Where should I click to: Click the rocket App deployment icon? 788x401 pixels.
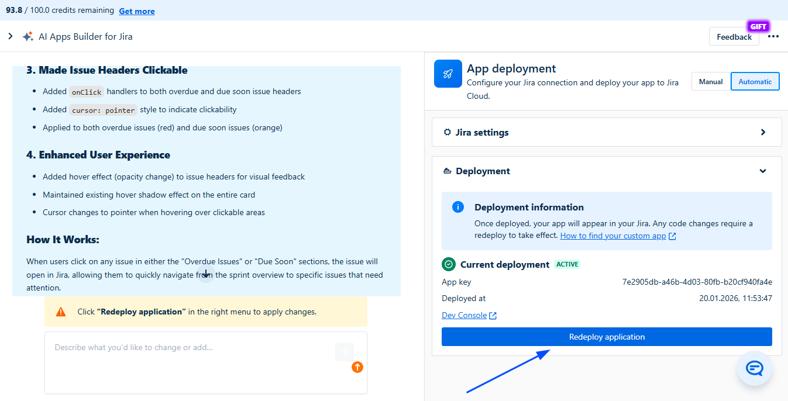tap(448, 74)
